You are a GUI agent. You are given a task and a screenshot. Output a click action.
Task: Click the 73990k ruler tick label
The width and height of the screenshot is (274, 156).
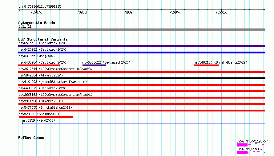[175, 12]
